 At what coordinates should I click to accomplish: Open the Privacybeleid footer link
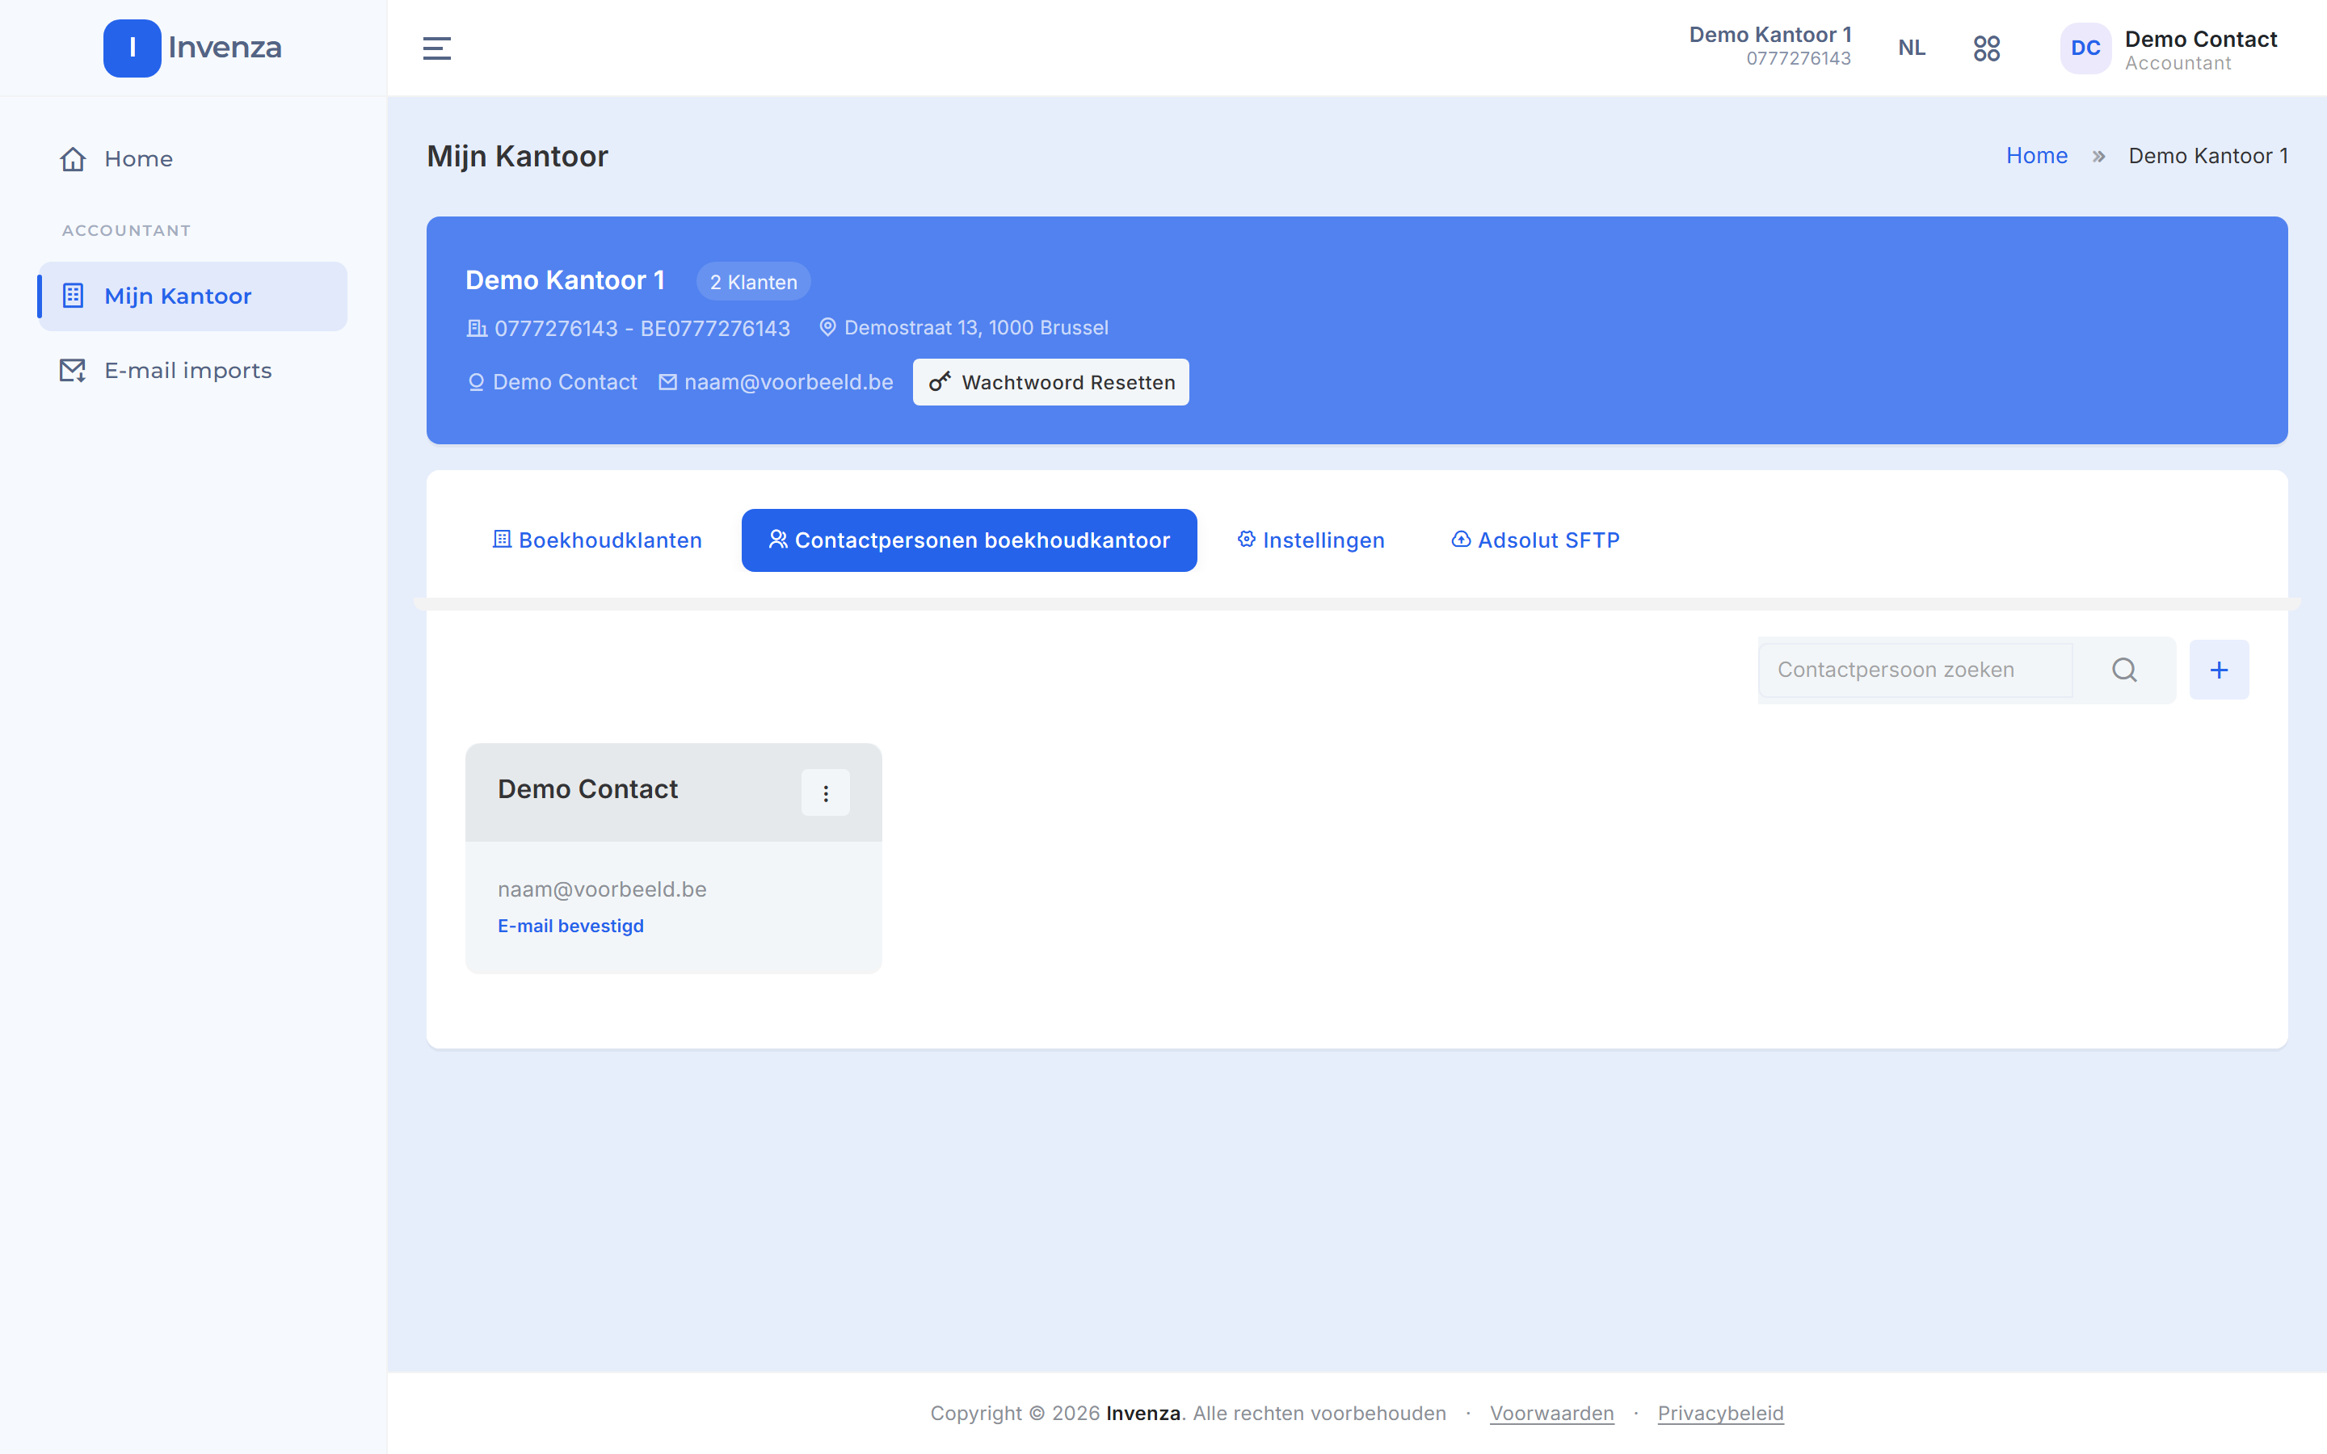[1719, 1413]
